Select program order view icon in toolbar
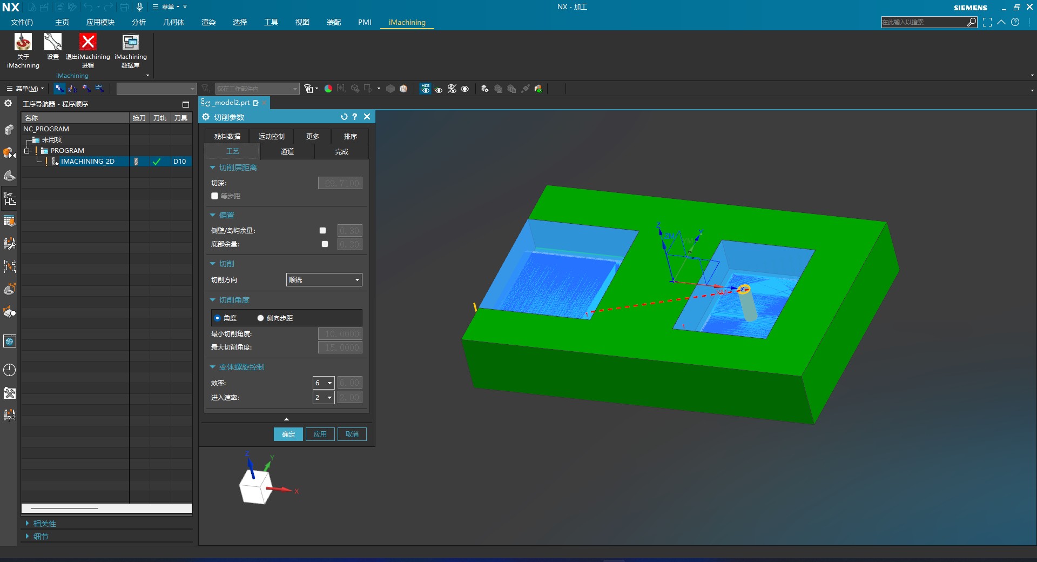The width and height of the screenshot is (1037, 562). tap(59, 89)
